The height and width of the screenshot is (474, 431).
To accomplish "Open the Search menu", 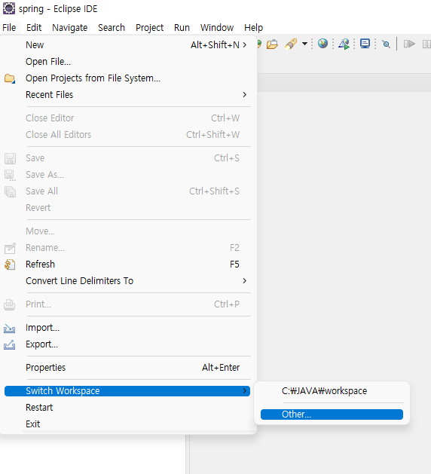I will pyautogui.click(x=112, y=28).
